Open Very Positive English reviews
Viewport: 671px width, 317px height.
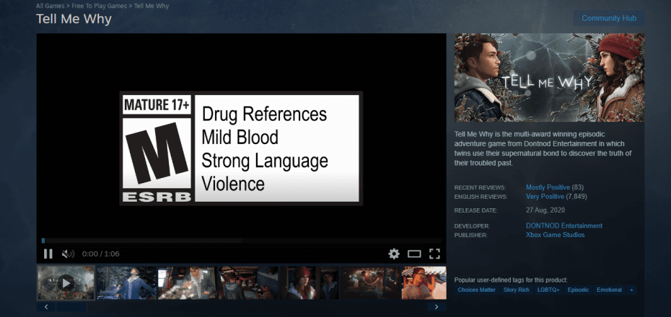click(x=545, y=197)
